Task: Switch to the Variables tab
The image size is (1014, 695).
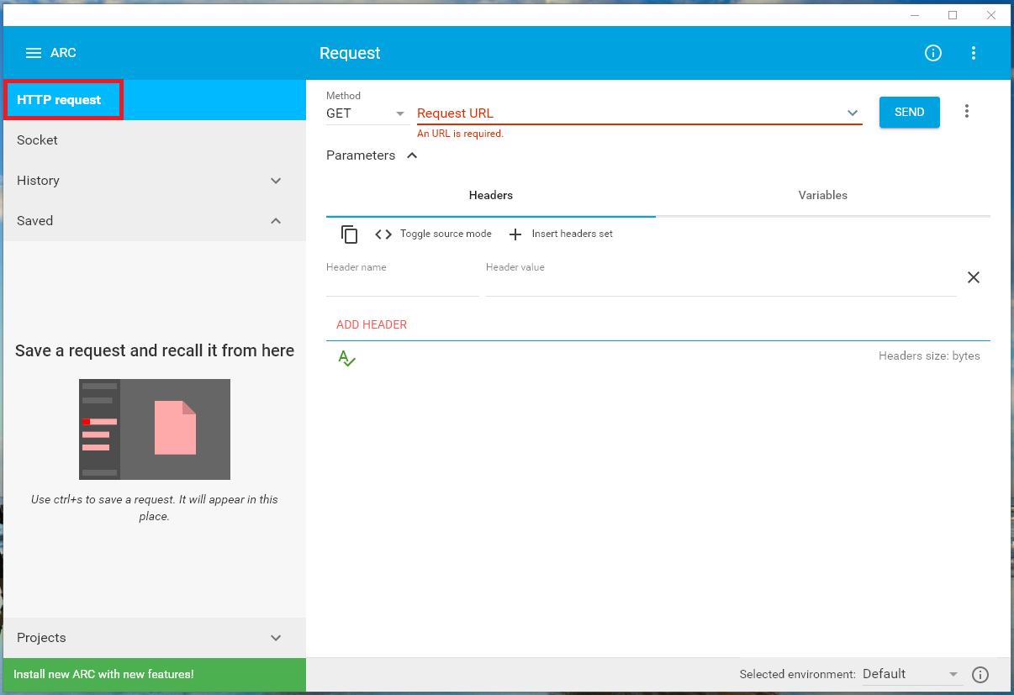Action: [x=823, y=195]
